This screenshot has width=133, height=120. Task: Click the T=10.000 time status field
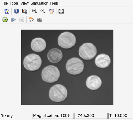tap(120, 116)
